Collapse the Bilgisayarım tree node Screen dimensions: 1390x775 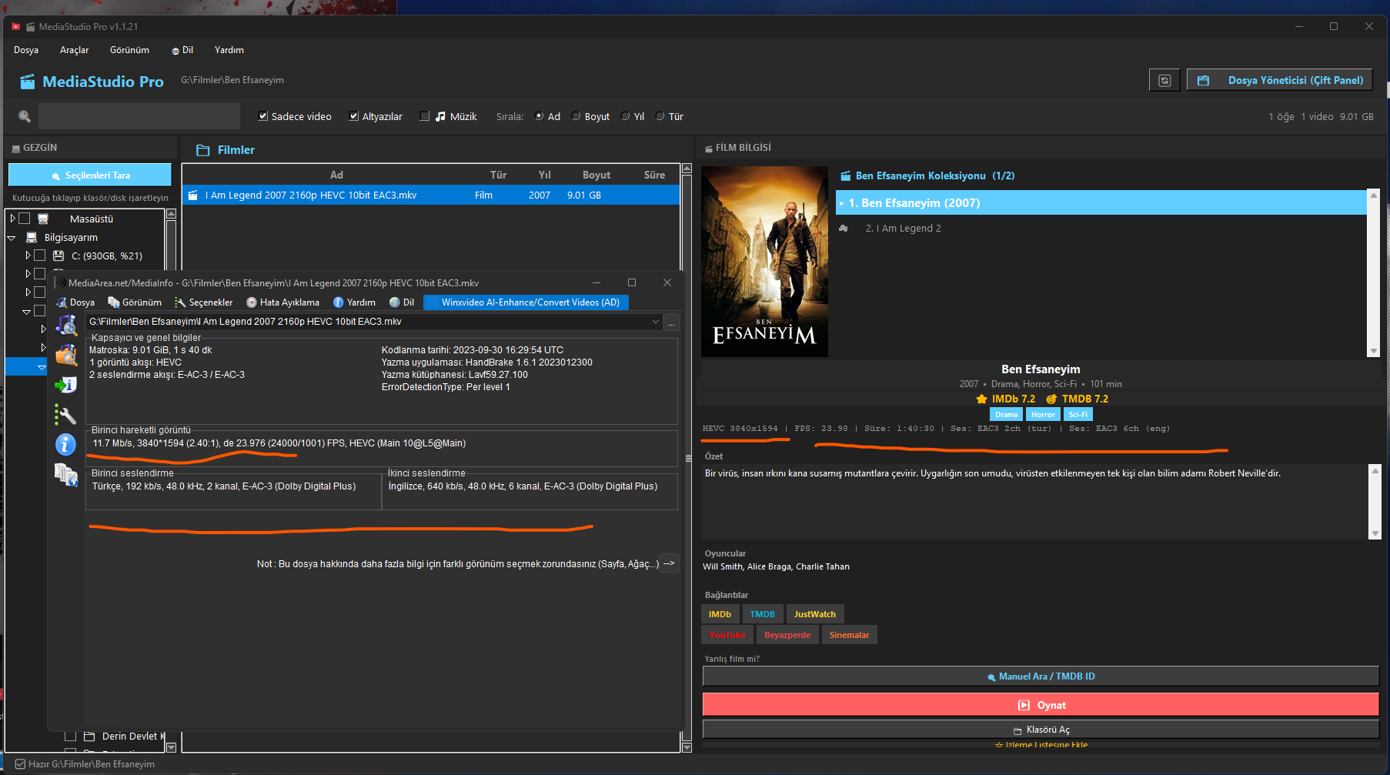[12, 238]
